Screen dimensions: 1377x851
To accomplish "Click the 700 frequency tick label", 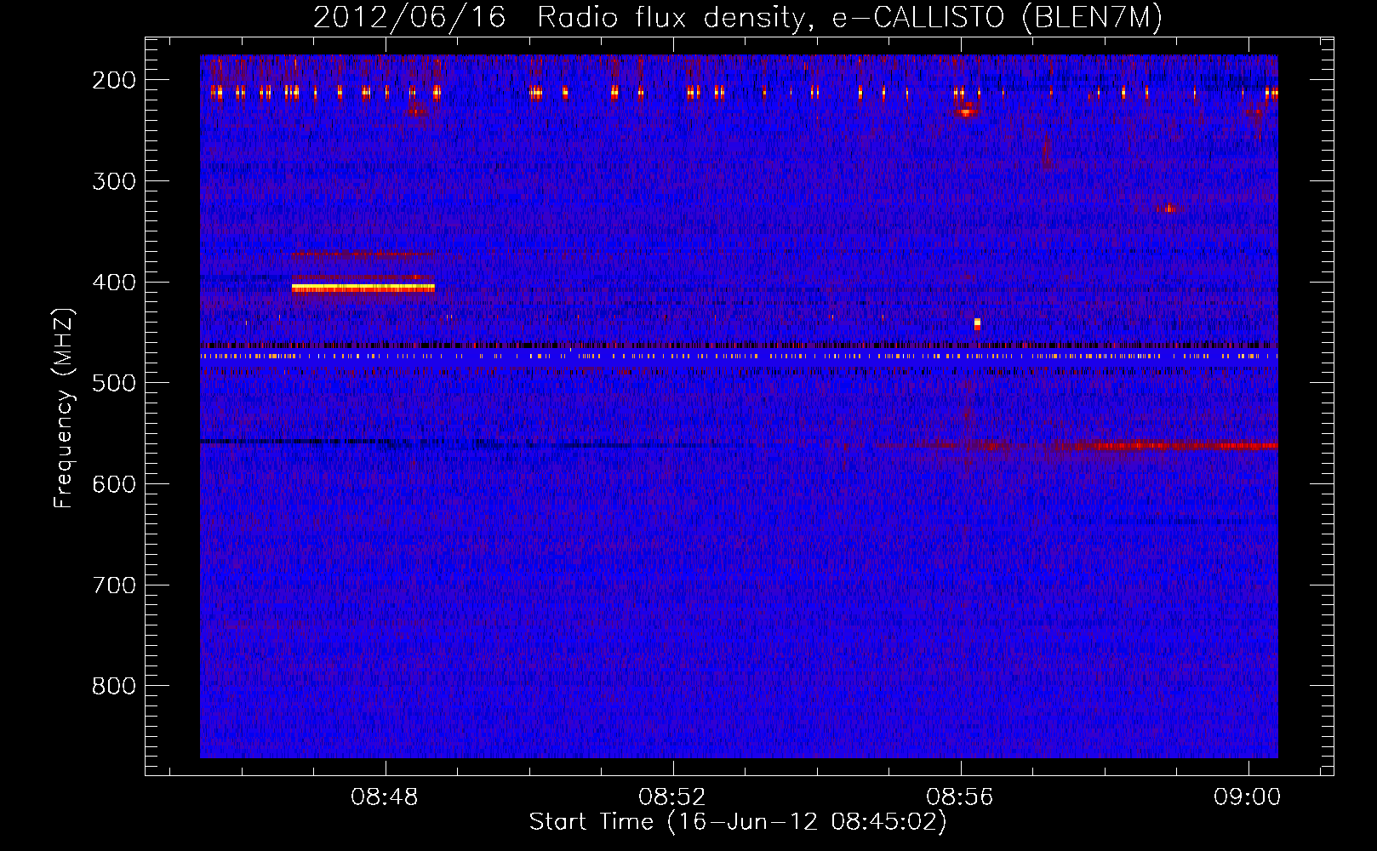I will [113, 585].
